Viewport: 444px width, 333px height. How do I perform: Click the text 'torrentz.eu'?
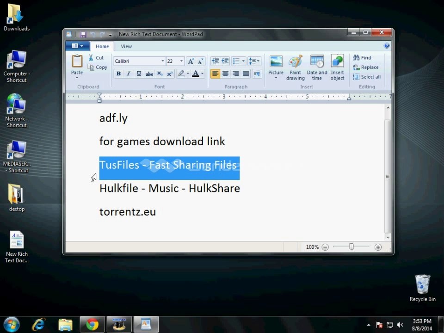[128, 212]
